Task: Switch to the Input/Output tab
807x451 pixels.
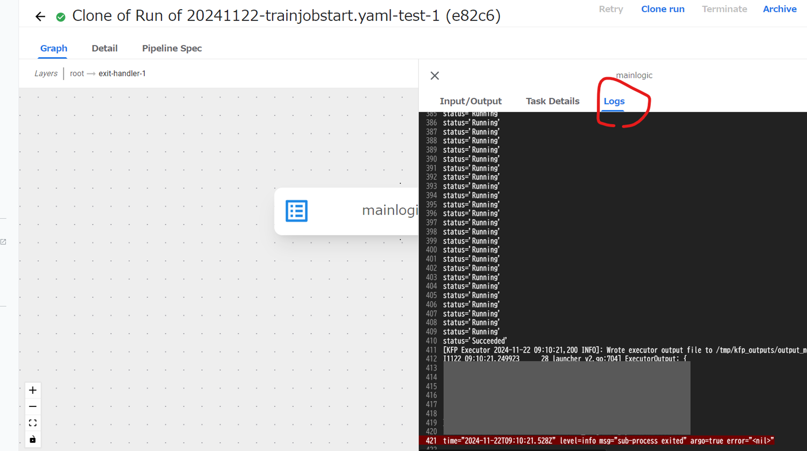Action: click(x=471, y=101)
